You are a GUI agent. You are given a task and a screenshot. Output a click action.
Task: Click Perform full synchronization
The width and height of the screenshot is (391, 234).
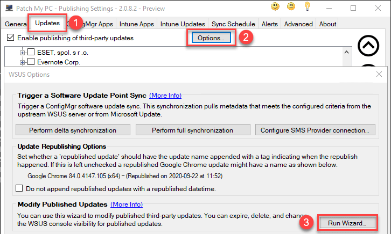pyautogui.click(x=193, y=130)
